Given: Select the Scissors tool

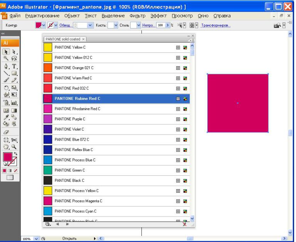Looking at the screenshot, I should pyautogui.click(x=14, y=140).
